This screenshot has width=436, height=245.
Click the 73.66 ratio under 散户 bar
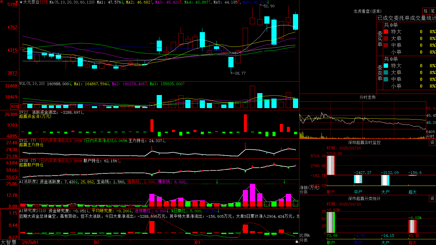click(x=332, y=235)
